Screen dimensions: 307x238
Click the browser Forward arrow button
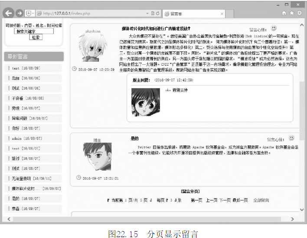coord(20,13)
